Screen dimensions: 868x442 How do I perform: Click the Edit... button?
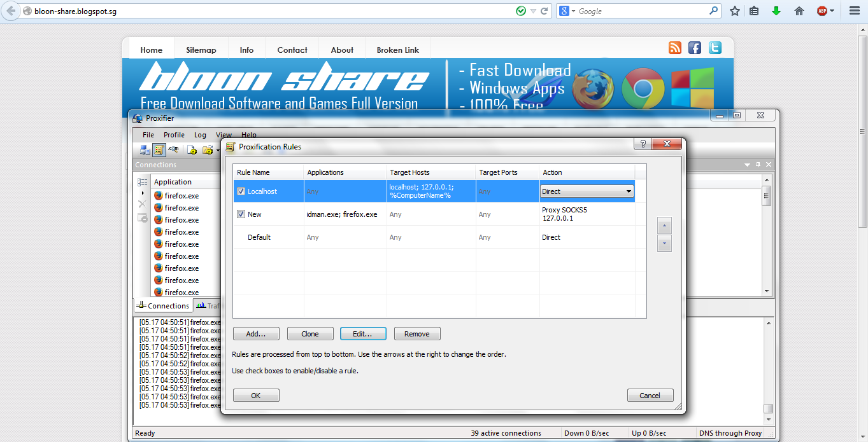click(x=364, y=334)
